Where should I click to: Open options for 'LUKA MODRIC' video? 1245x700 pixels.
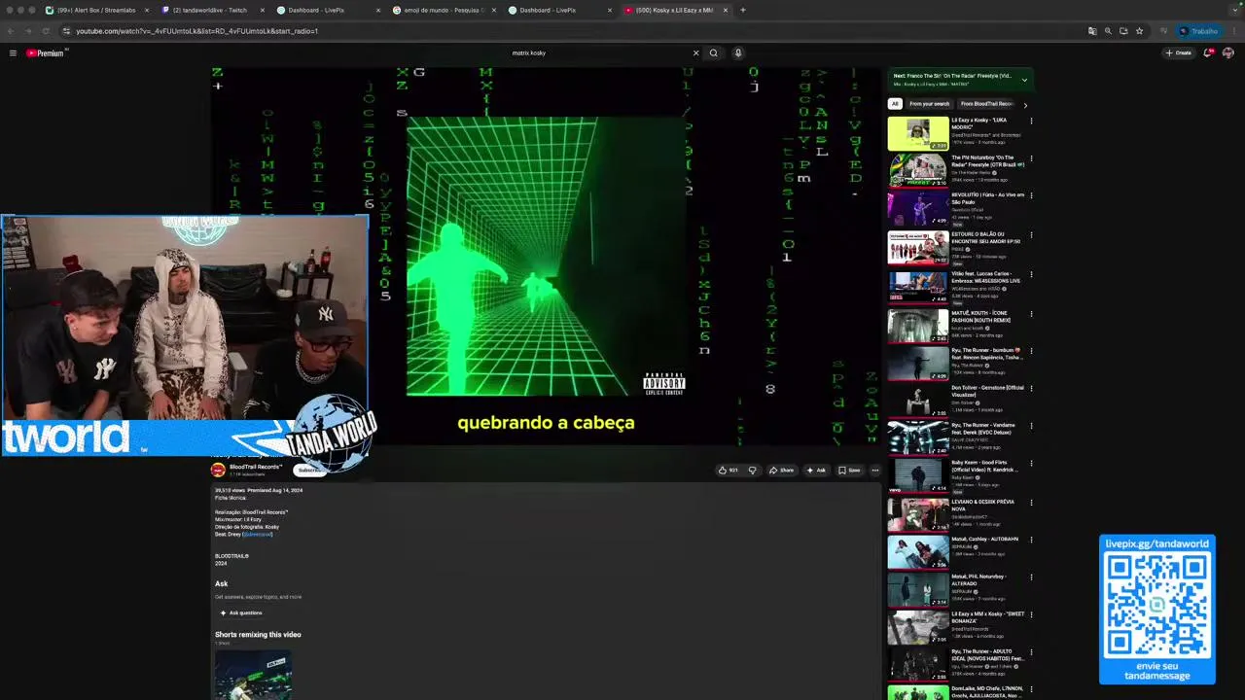coord(1031,122)
